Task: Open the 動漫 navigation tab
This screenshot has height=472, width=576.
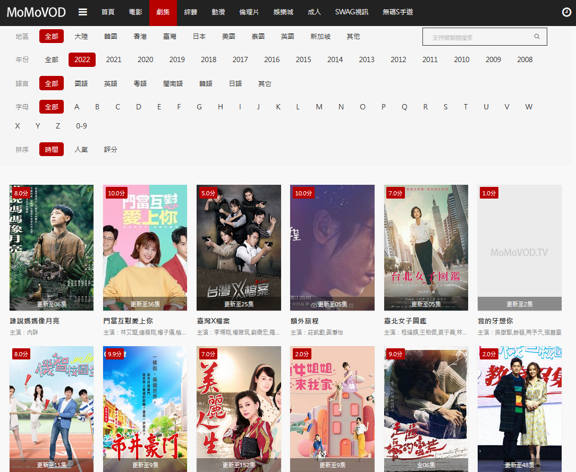Action: coord(218,12)
